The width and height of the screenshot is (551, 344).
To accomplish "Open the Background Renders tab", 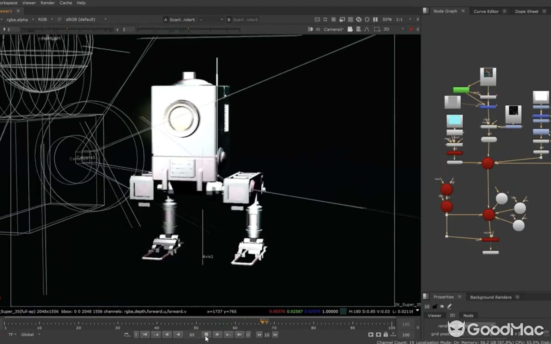I will coord(490,297).
